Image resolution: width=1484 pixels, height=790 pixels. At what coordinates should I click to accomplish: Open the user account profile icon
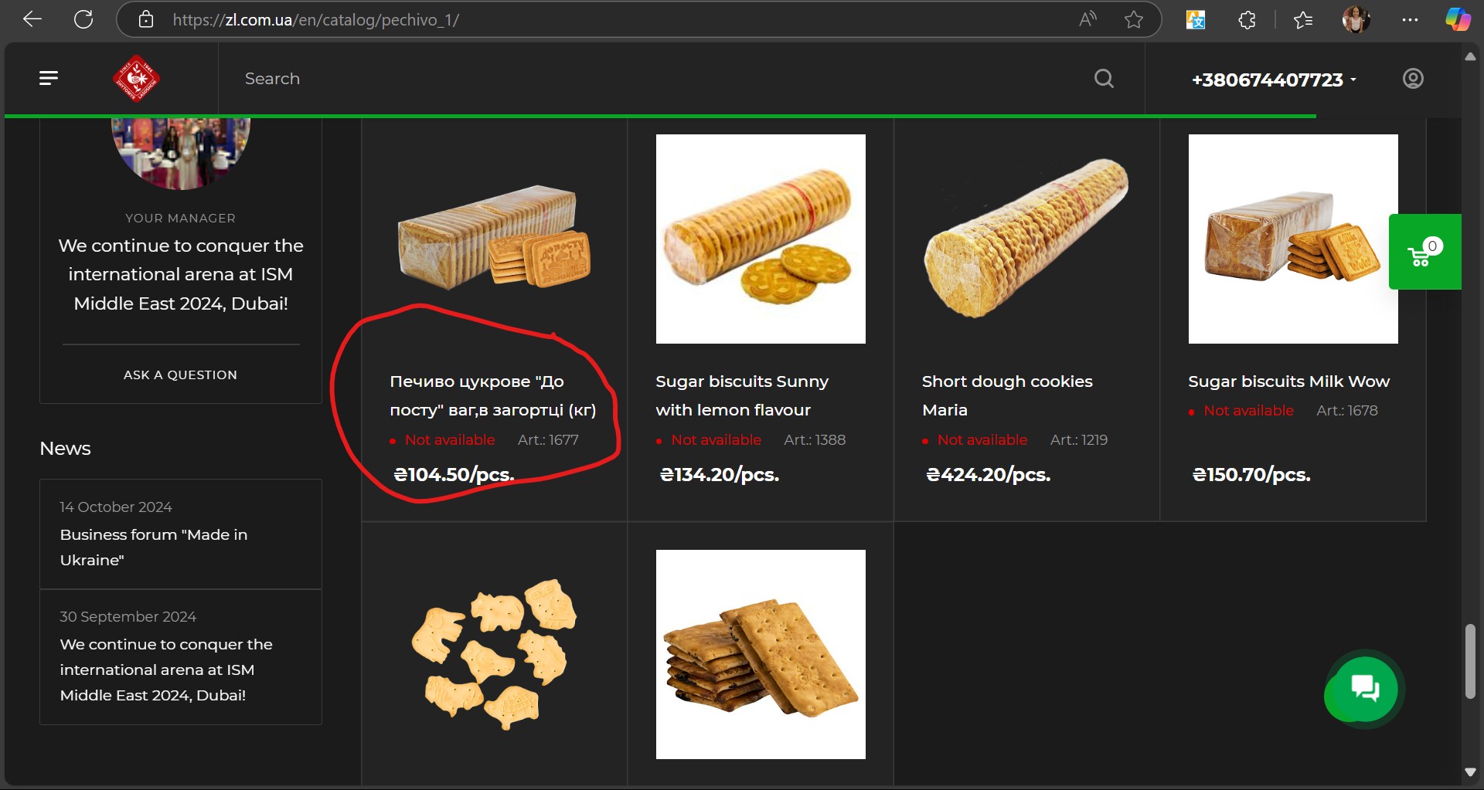pyautogui.click(x=1413, y=79)
